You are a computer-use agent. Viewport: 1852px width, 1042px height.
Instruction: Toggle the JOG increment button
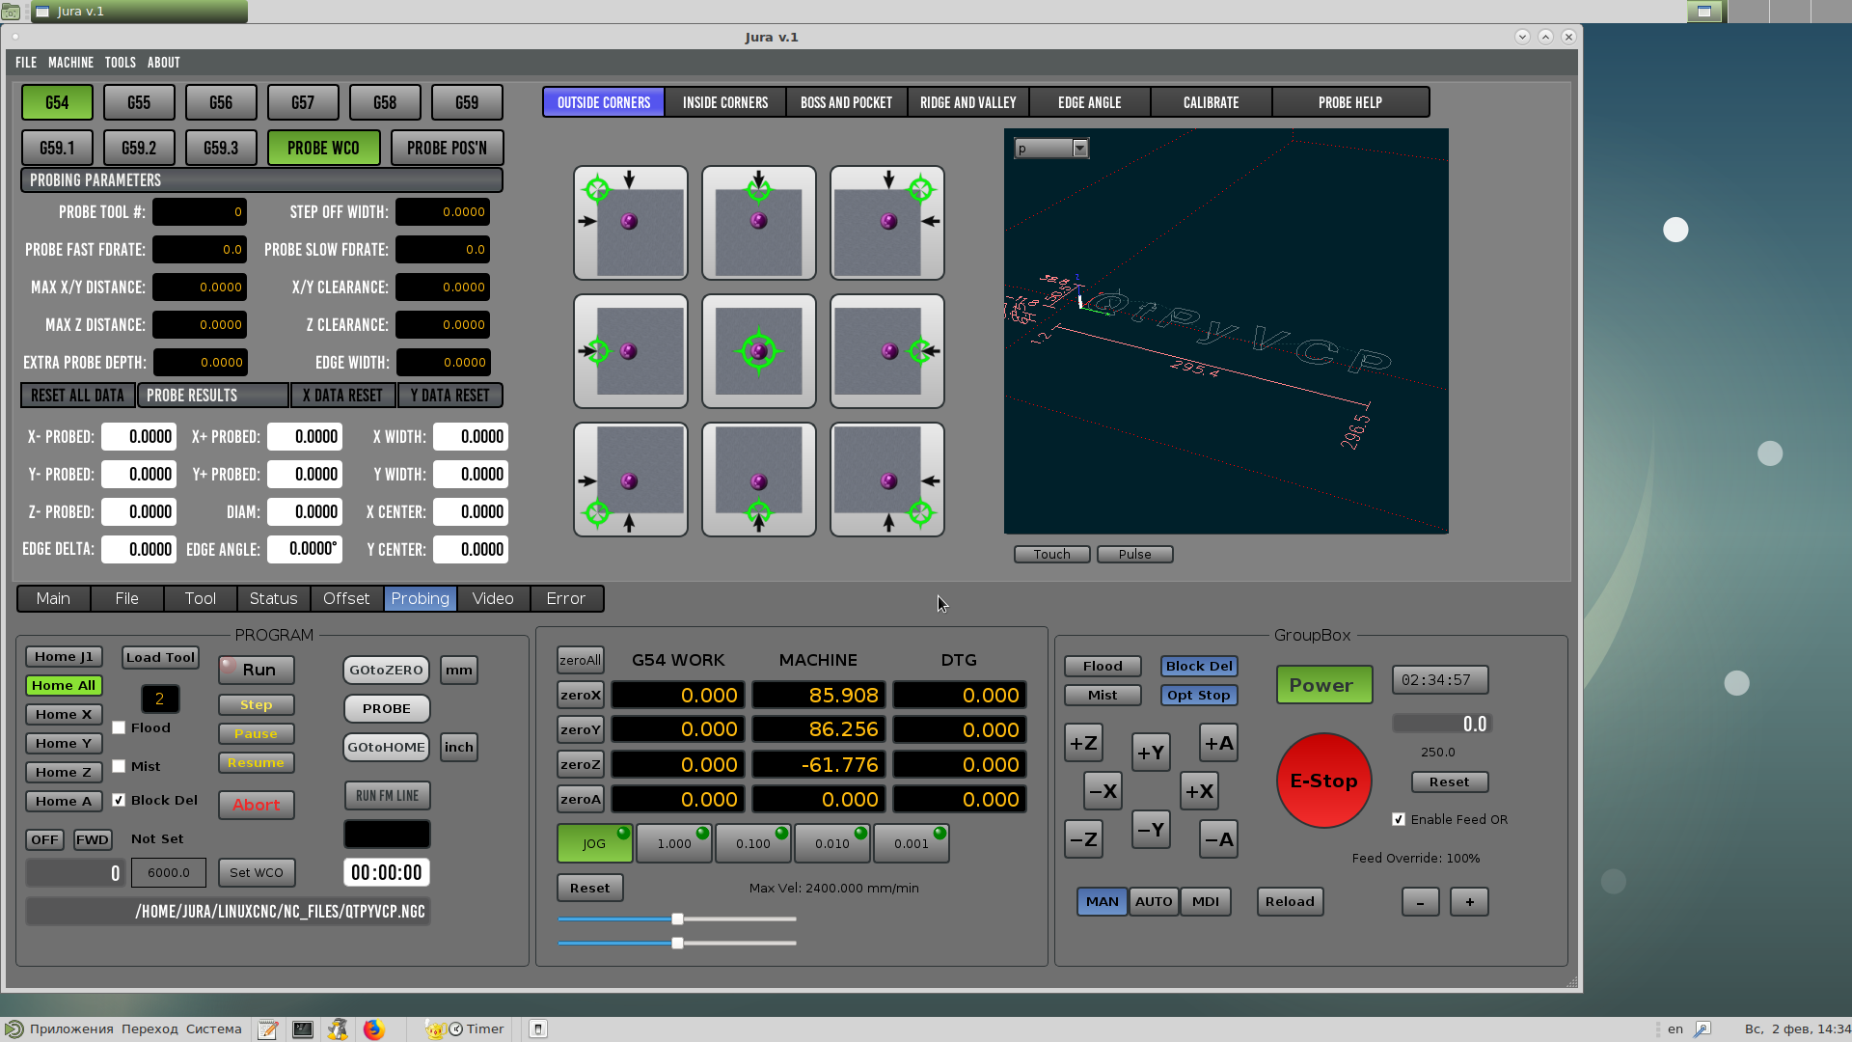click(595, 843)
